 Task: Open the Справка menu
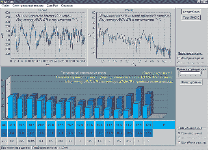pos(67,6)
